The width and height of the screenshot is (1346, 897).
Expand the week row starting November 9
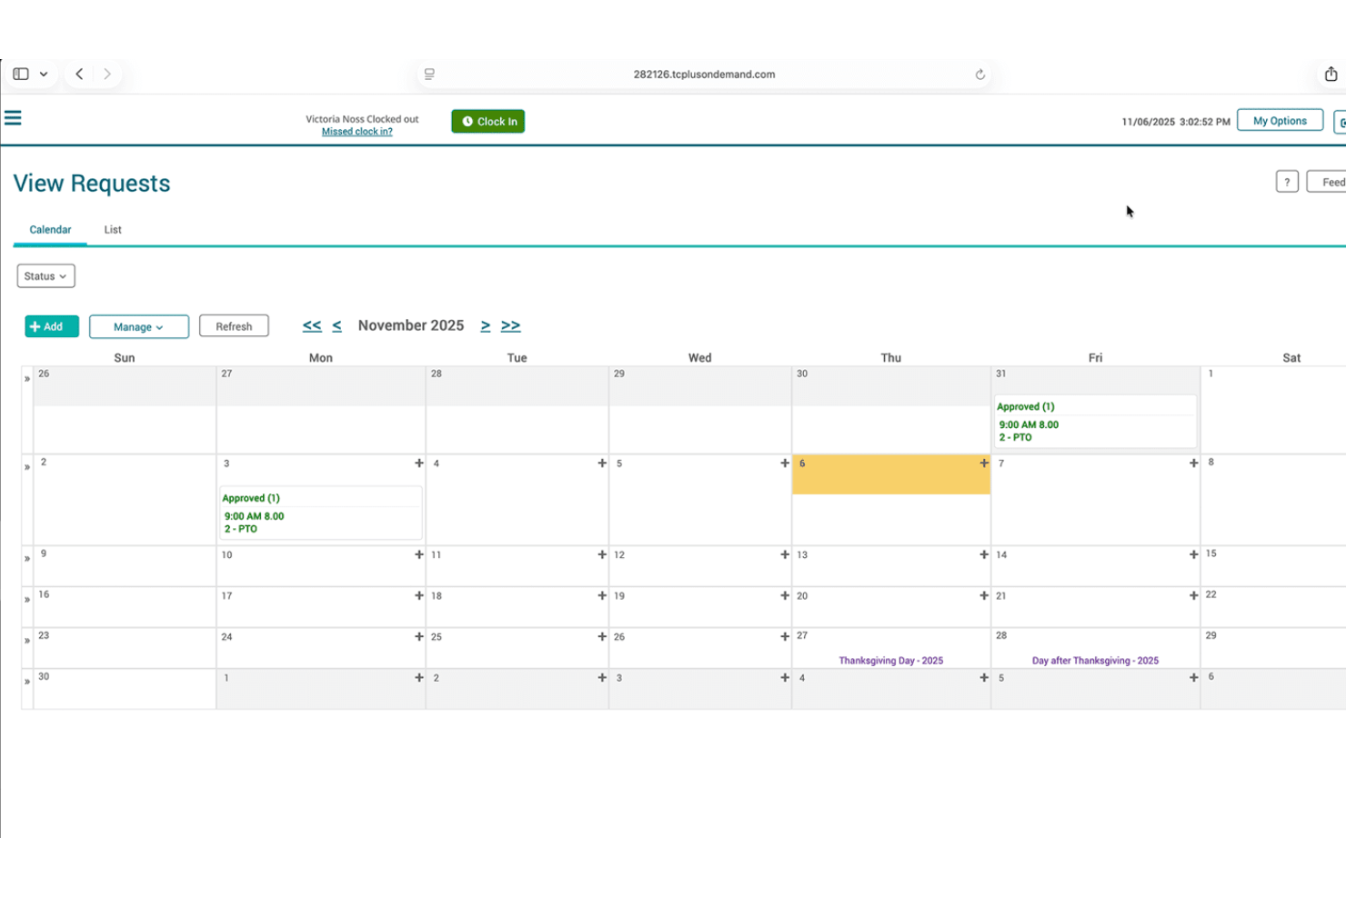point(27,558)
